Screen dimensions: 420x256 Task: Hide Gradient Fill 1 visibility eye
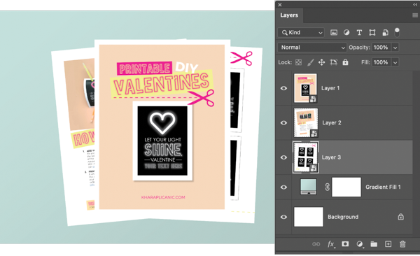click(283, 187)
